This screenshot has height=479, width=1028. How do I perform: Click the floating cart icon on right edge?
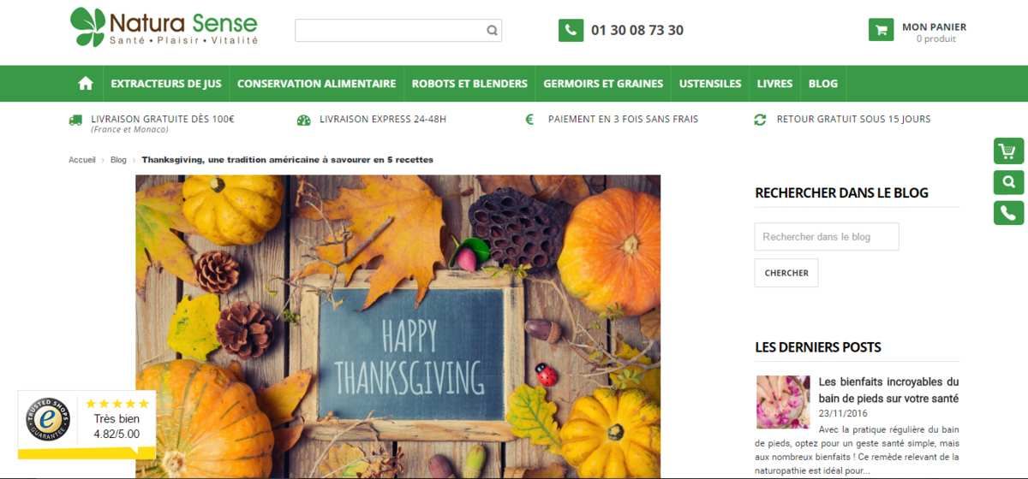[1008, 151]
